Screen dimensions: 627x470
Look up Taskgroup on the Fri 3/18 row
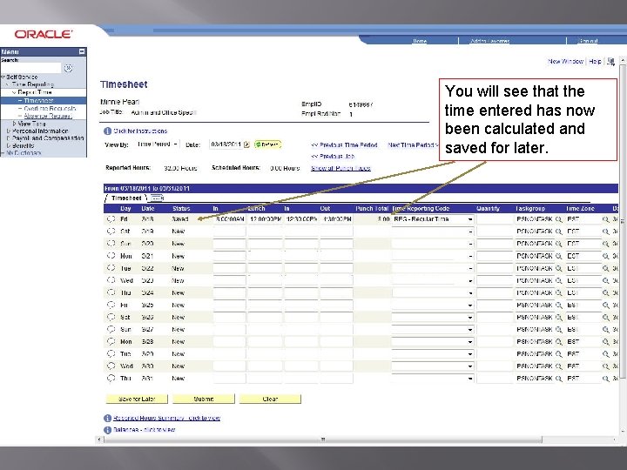click(x=558, y=219)
